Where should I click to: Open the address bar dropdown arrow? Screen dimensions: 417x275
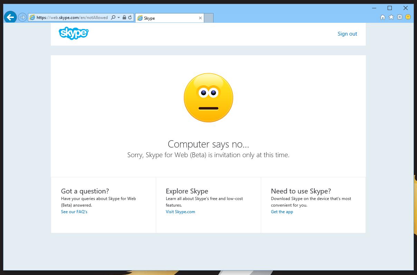coord(119,17)
